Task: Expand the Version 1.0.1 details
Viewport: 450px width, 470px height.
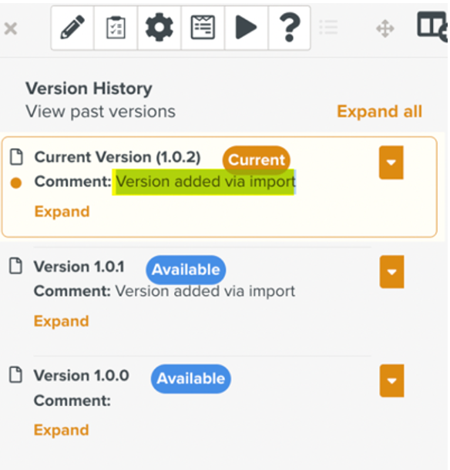Action: (x=62, y=321)
